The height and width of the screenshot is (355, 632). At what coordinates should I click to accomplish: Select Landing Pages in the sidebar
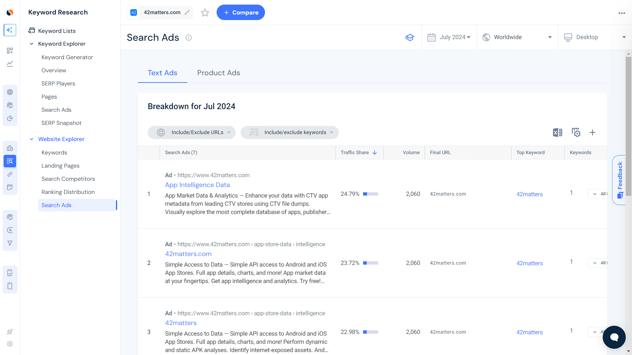(60, 166)
